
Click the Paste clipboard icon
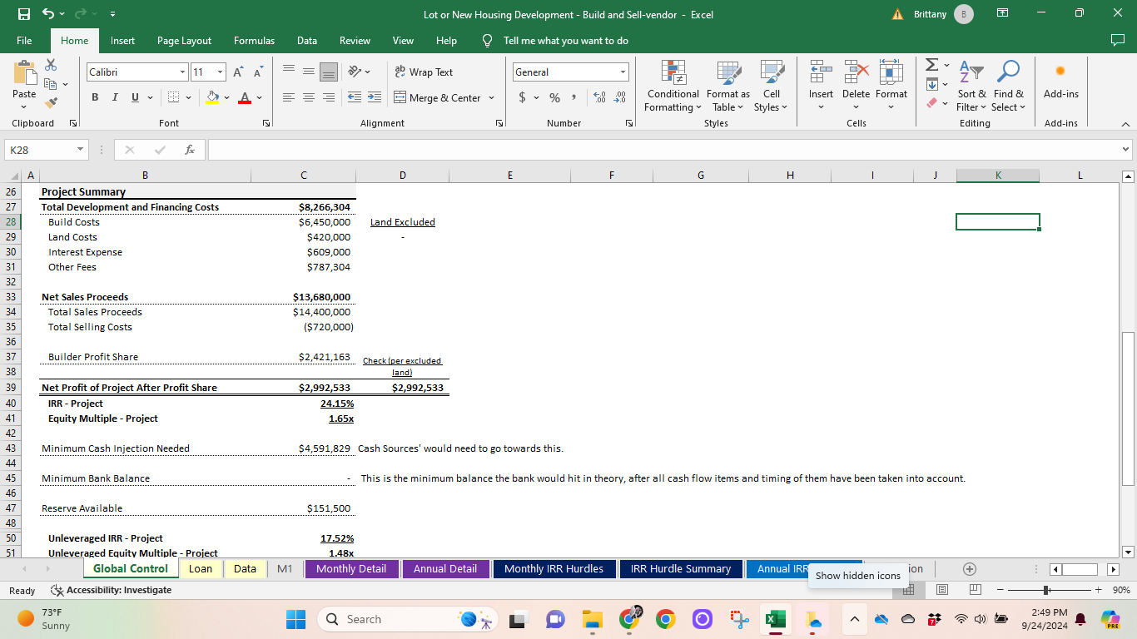[24, 72]
